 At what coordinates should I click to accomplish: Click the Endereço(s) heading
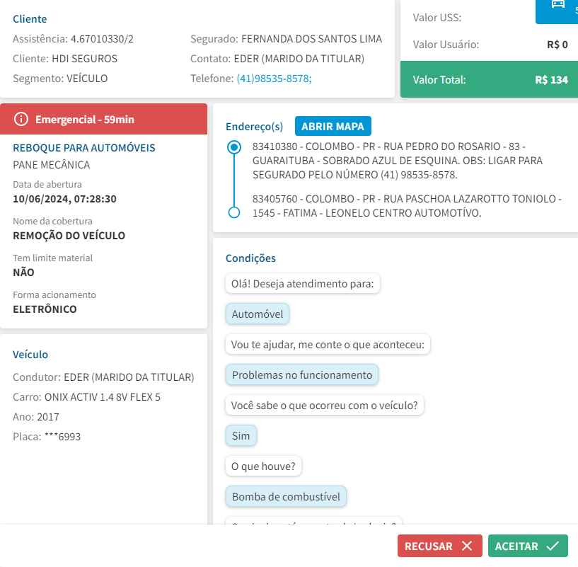point(255,127)
